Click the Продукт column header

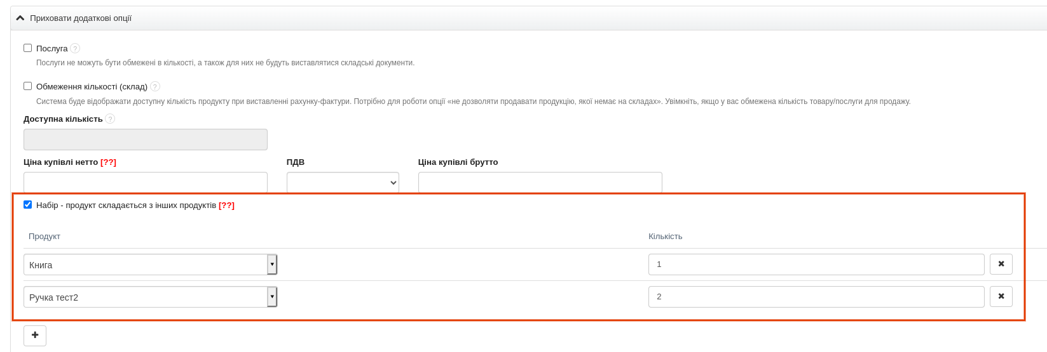tap(44, 237)
